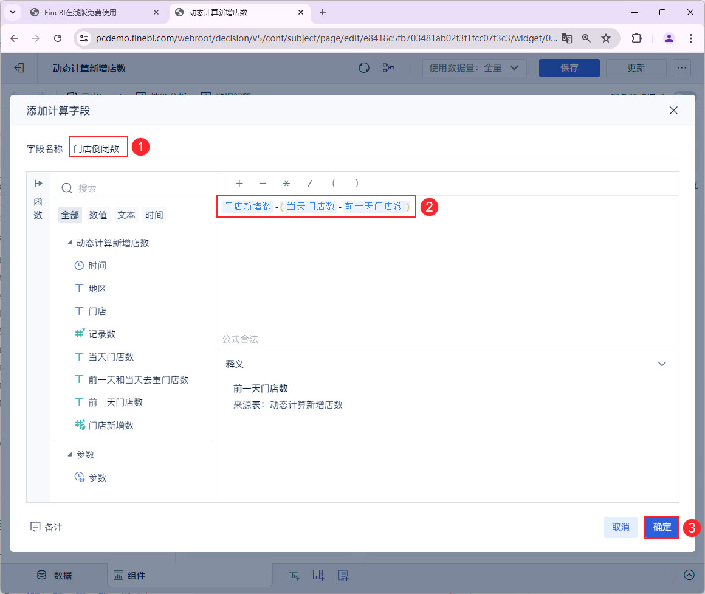This screenshot has height=594, width=705.
Task: Click the parameter icon beside 参数
Action: (80, 477)
